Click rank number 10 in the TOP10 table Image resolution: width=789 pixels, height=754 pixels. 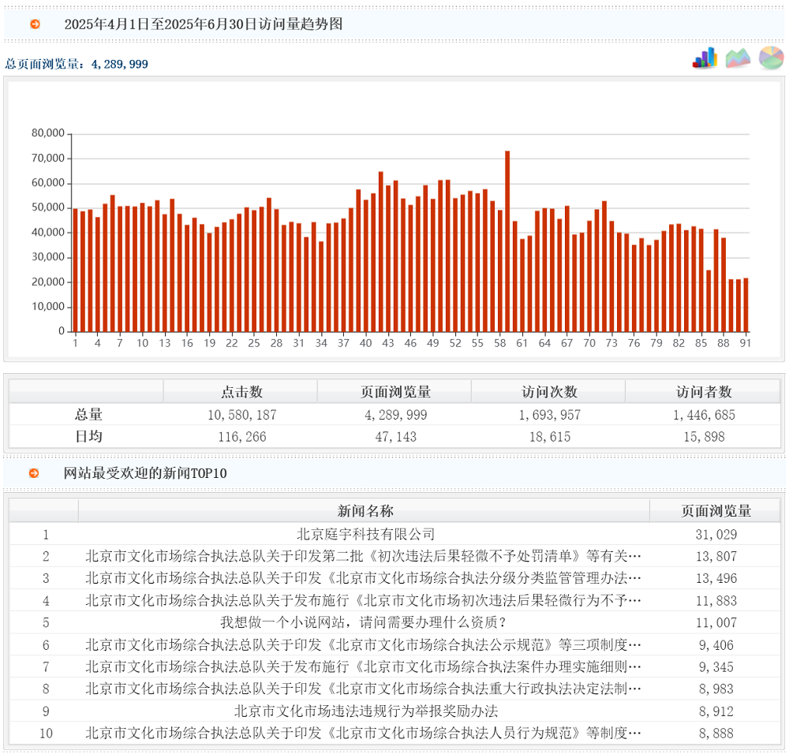[46, 733]
